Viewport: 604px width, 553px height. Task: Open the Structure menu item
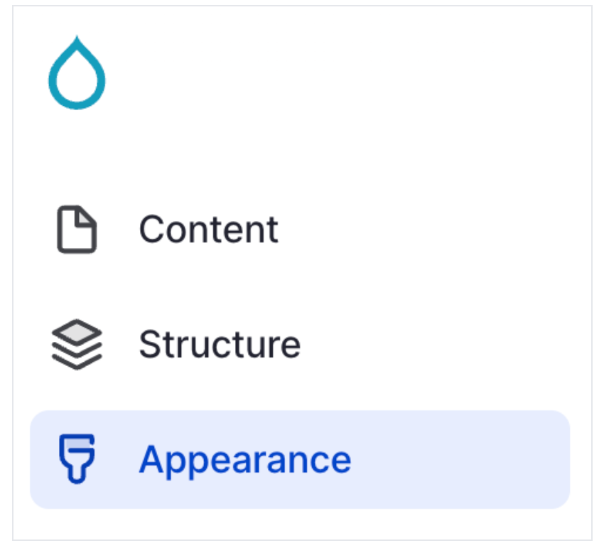click(x=220, y=345)
